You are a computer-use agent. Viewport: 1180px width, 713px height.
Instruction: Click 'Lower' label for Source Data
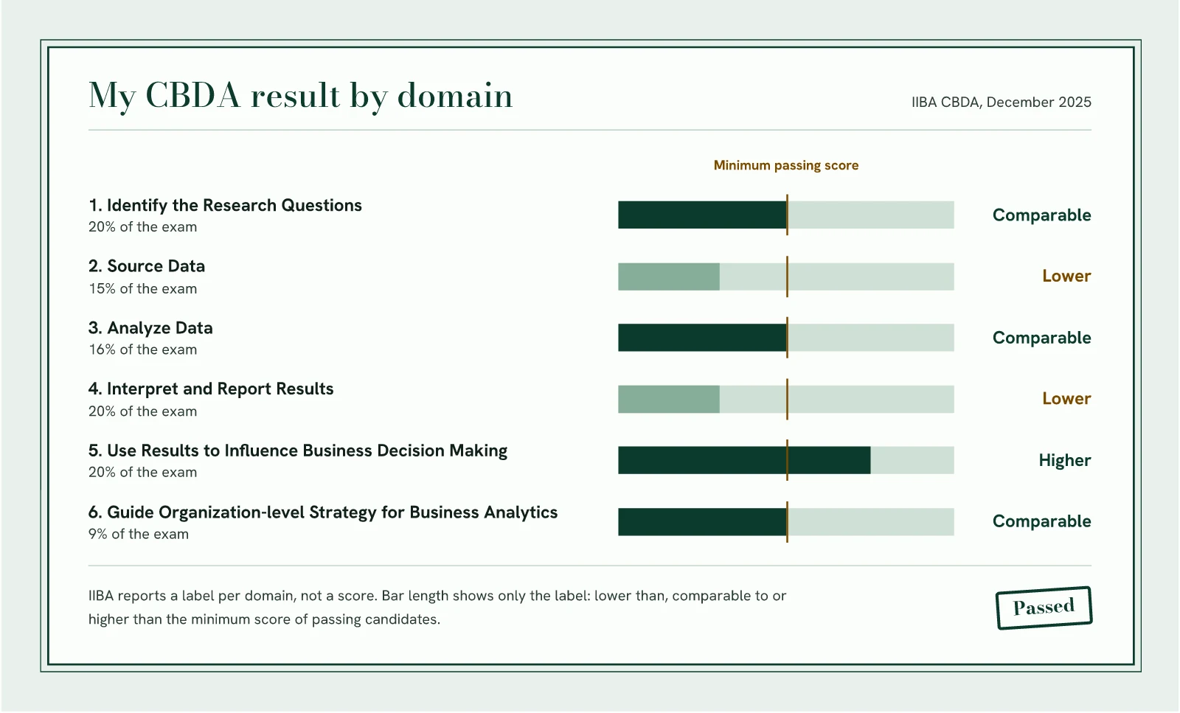click(1066, 276)
